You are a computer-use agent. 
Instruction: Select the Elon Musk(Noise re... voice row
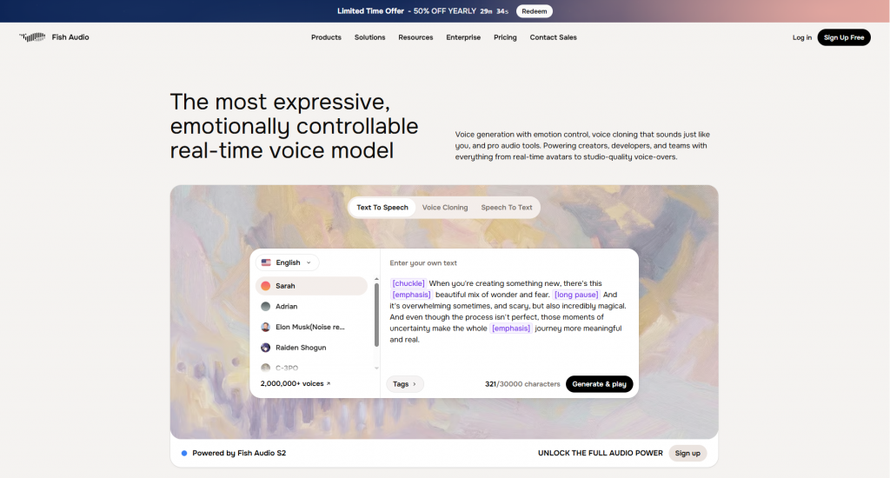pos(312,327)
